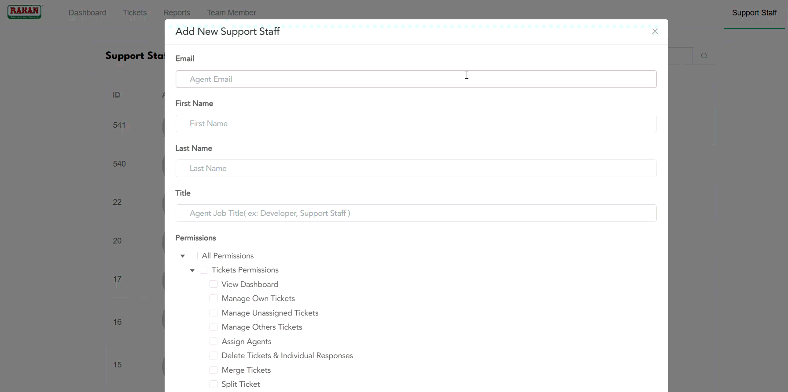This screenshot has height=392, width=788.
Task: Enable Manage Own Tickets permission
Action: tap(214, 298)
